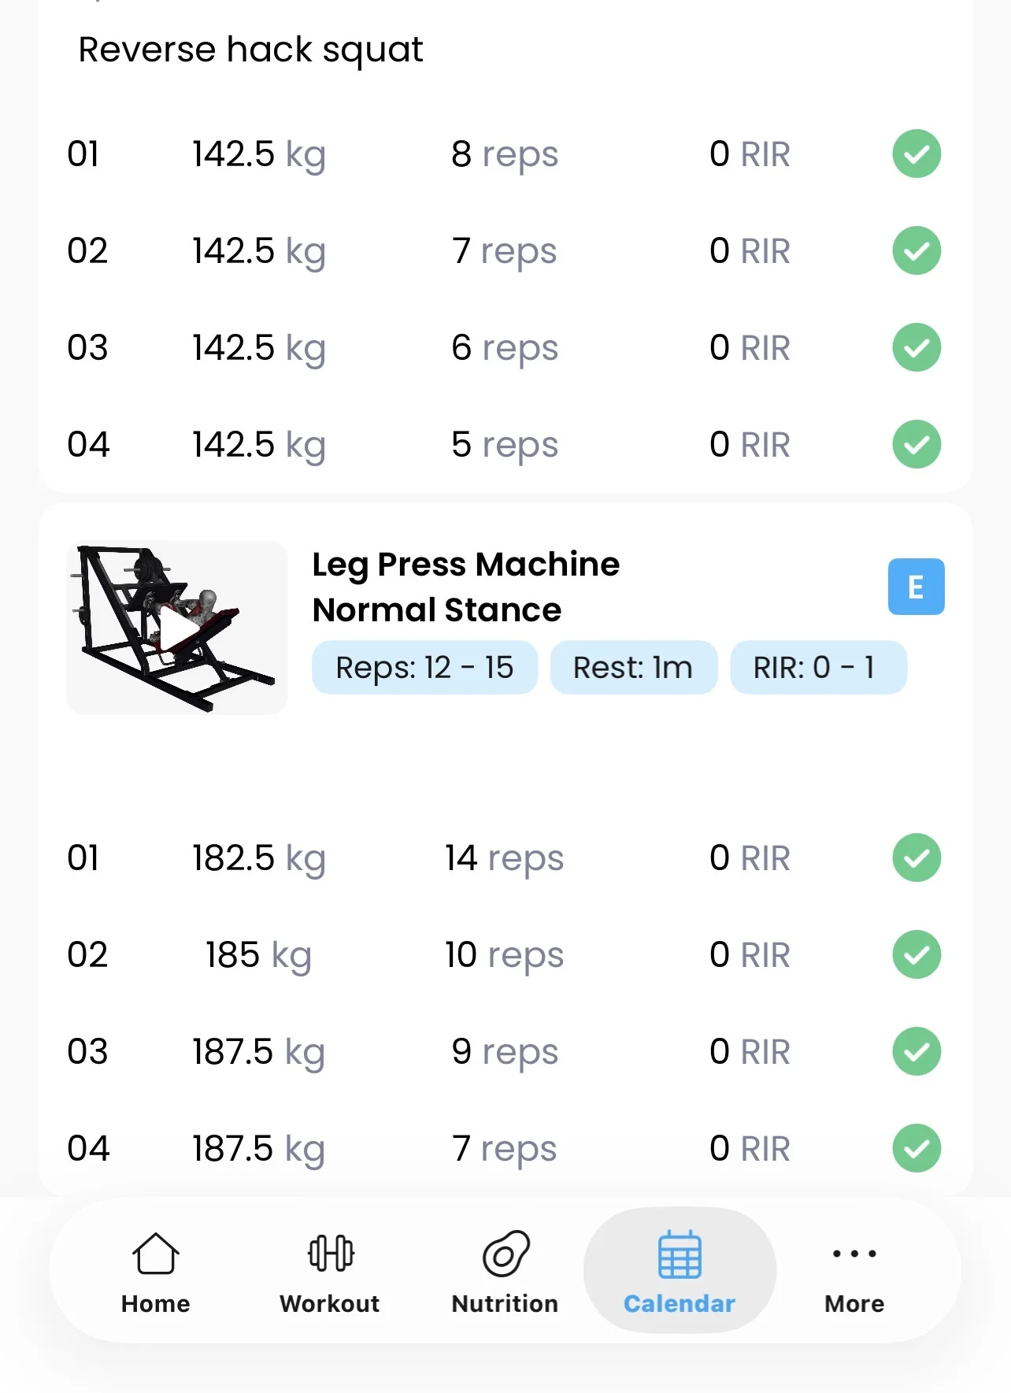Tap the Reps: 12 - 15 chip
The width and height of the screenshot is (1011, 1393).
click(x=424, y=668)
